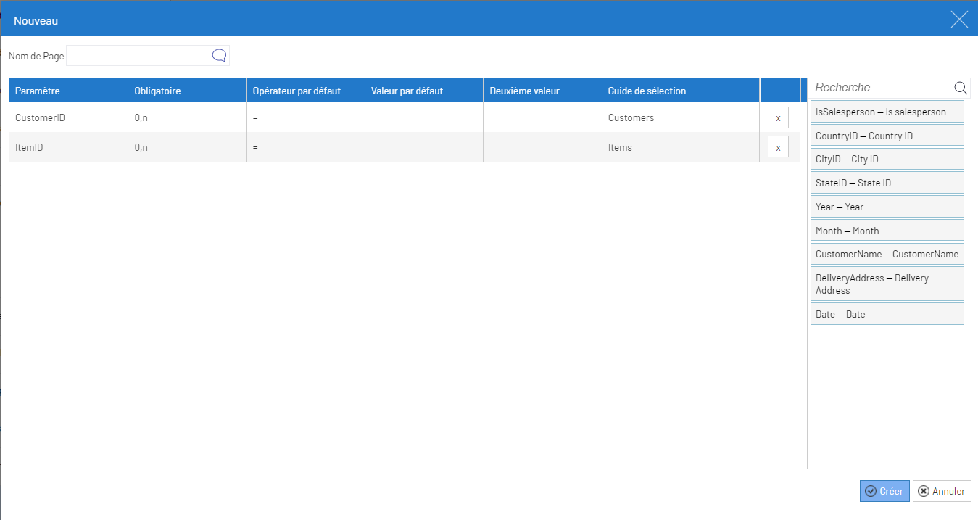Image resolution: width=978 pixels, height=520 pixels.
Task: Click the speech bubble icon in Nom de Page
Action: pyautogui.click(x=219, y=56)
